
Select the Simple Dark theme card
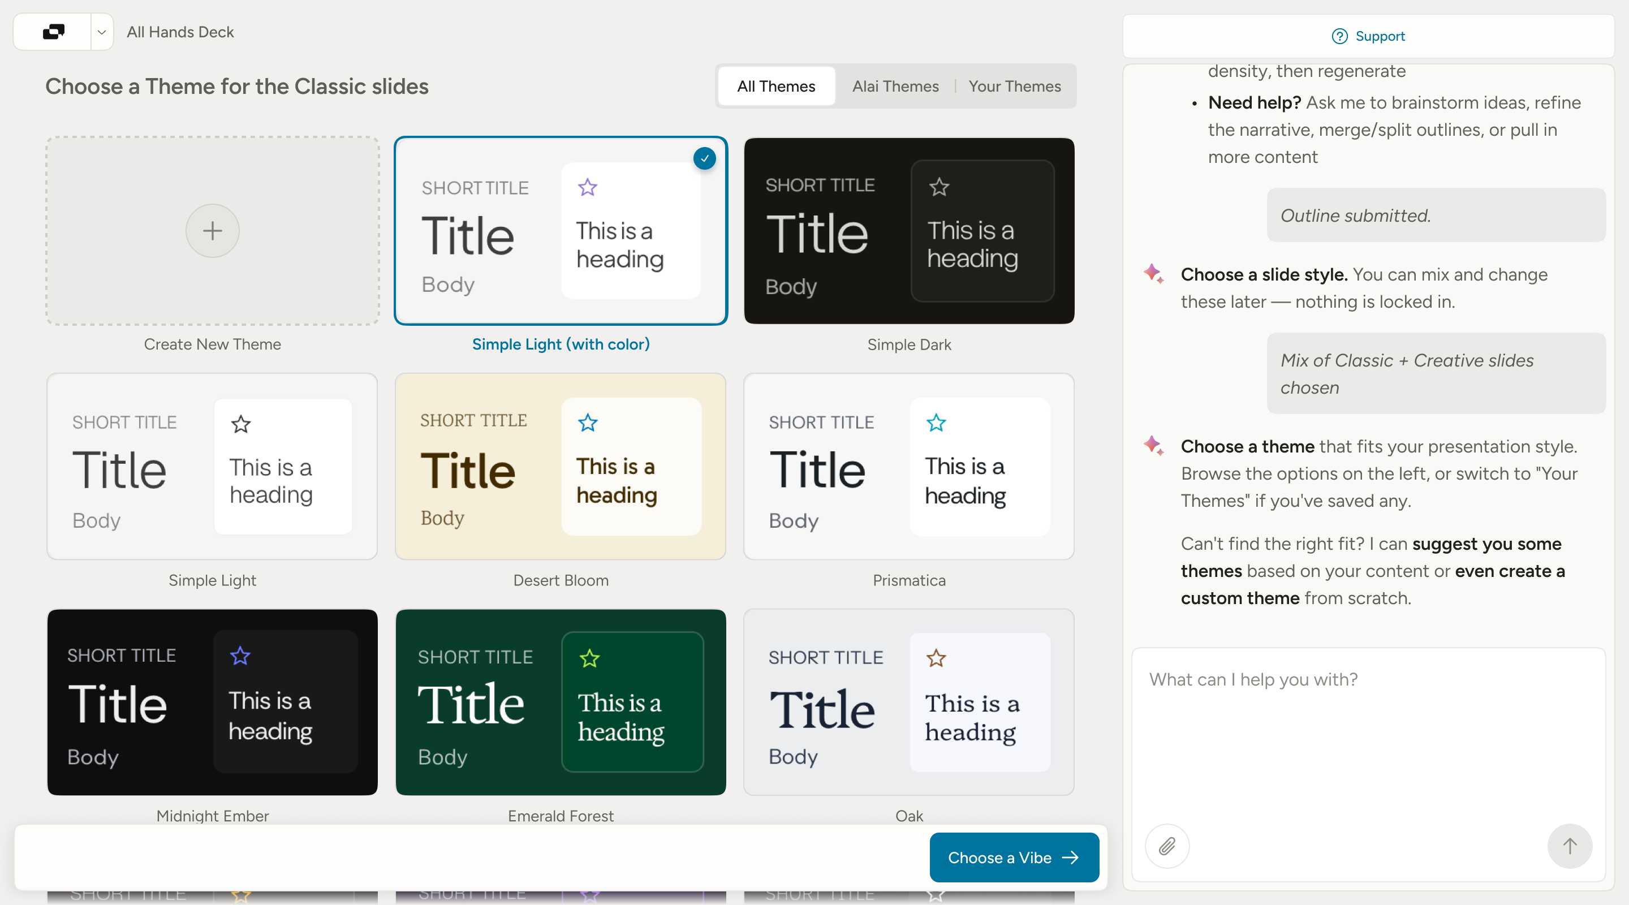[x=909, y=231]
